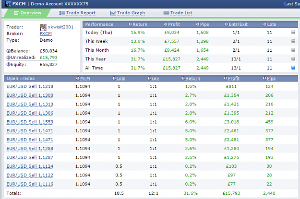Open trade EUR/USD Sell 1.1122
Image resolution: width=300 pixels, height=199 pixels.
pos(30,176)
